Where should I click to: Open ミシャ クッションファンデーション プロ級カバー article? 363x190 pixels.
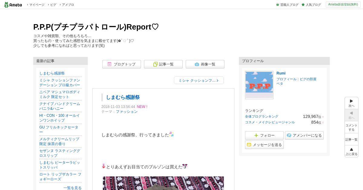click(60, 83)
